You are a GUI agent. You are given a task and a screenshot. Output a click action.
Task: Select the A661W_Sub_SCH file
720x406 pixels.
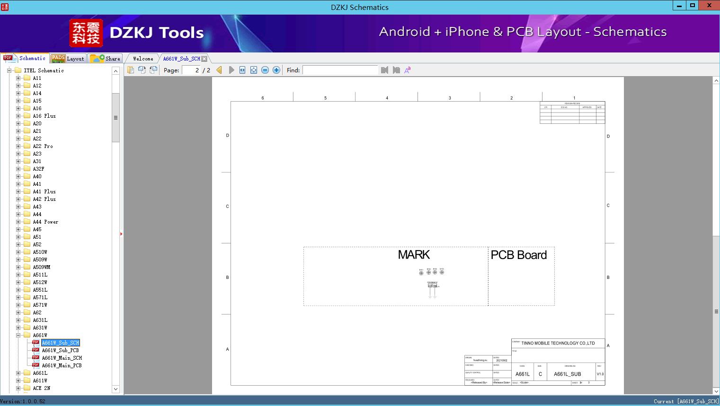coord(61,343)
